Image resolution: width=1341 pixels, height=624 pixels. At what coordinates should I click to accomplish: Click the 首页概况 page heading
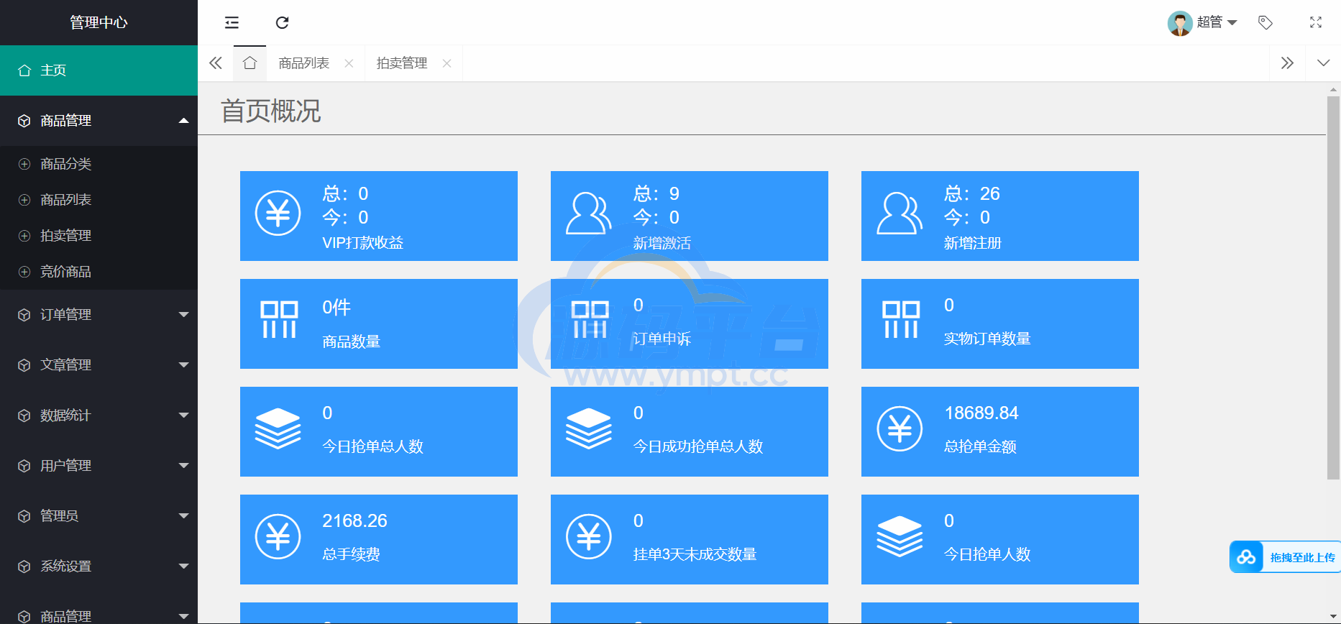270,111
